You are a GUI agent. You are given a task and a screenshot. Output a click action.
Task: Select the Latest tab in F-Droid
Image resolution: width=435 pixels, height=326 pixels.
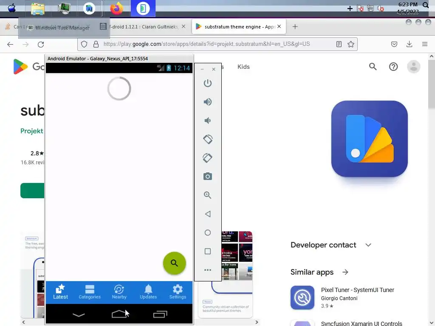click(60, 292)
